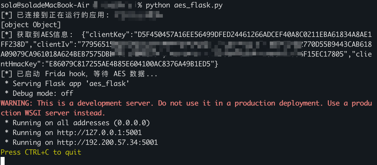Click the 'python aes_flask.py' command text
The image size is (377, 165).
(184, 5)
